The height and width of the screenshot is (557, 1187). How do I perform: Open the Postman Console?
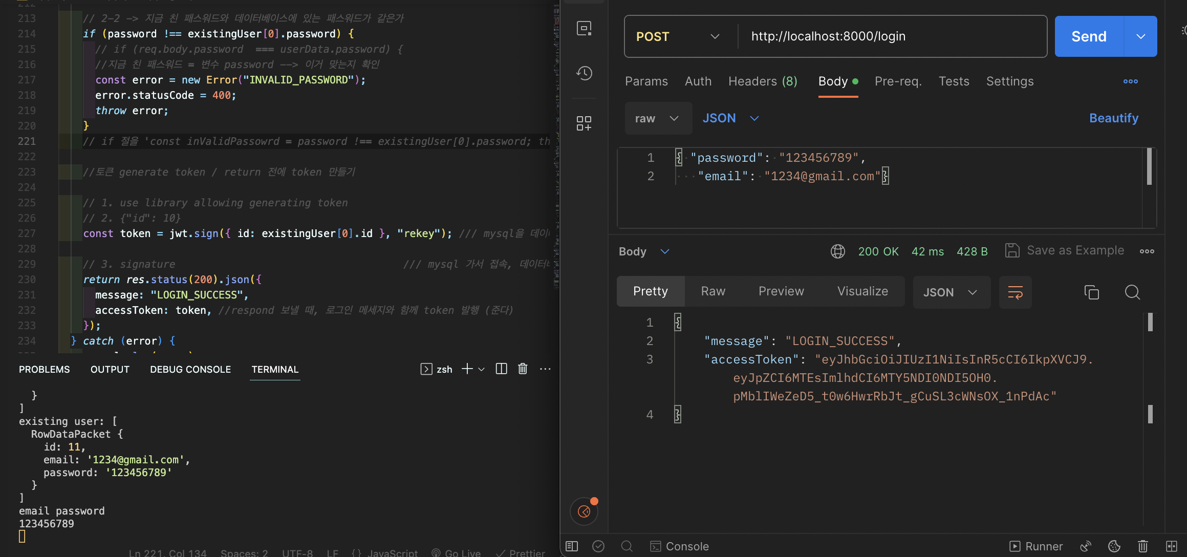coord(679,546)
